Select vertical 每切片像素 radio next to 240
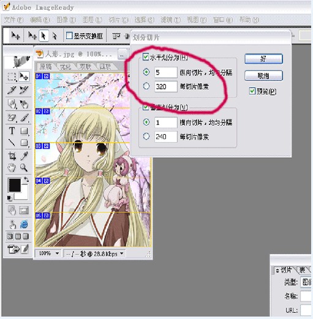This screenshot has width=313, height=319. click(x=146, y=136)
